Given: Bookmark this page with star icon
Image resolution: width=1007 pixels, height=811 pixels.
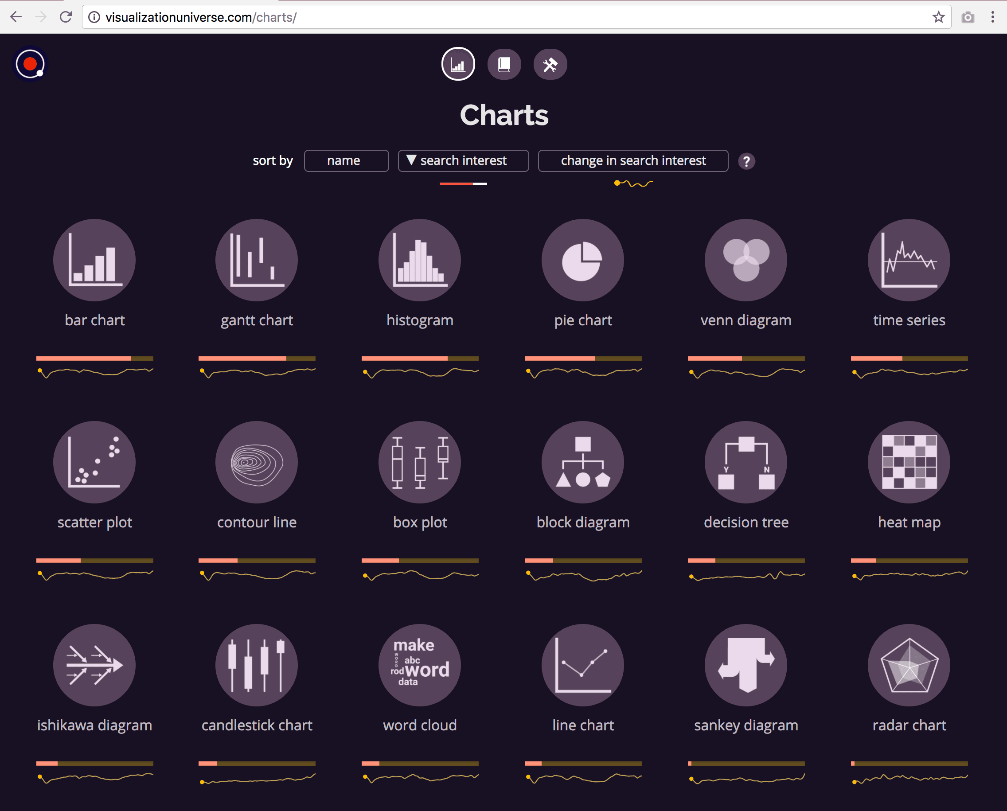Looking at the screenshot, I should [x=938, y=17].
